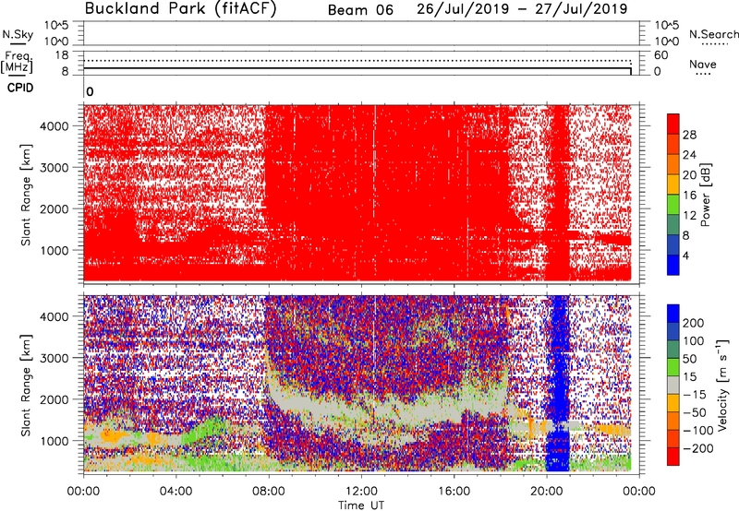The height and width of the screenshot is (511, 739).
Task: Click the Velocity [m s⁻¹] colorbar title
Action: pyautogui.click(x=722, y=386)
